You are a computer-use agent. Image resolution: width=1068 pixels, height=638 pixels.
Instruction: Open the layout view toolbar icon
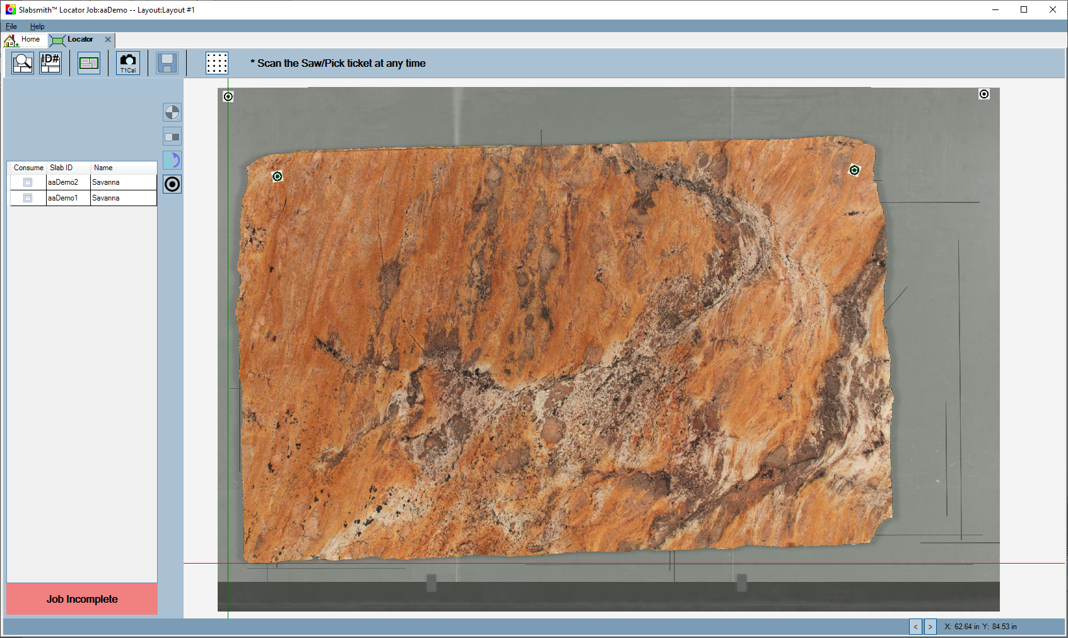coord(89,63)
